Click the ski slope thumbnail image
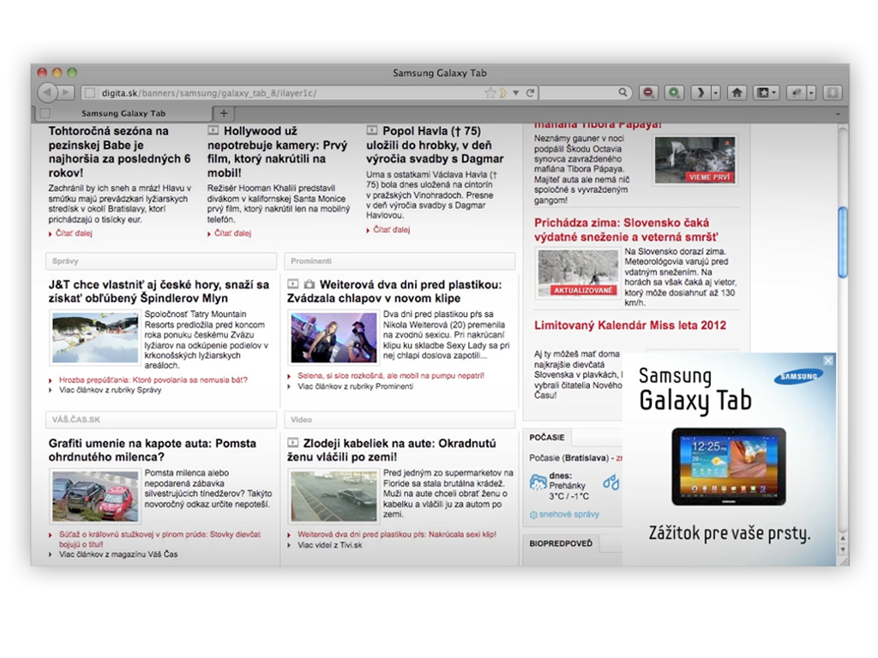 (x=94, y=338)
